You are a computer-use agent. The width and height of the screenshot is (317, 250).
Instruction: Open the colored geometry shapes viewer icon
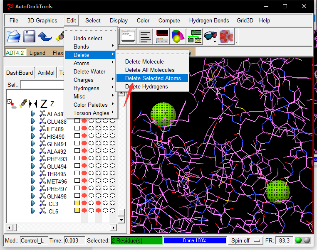178,37
